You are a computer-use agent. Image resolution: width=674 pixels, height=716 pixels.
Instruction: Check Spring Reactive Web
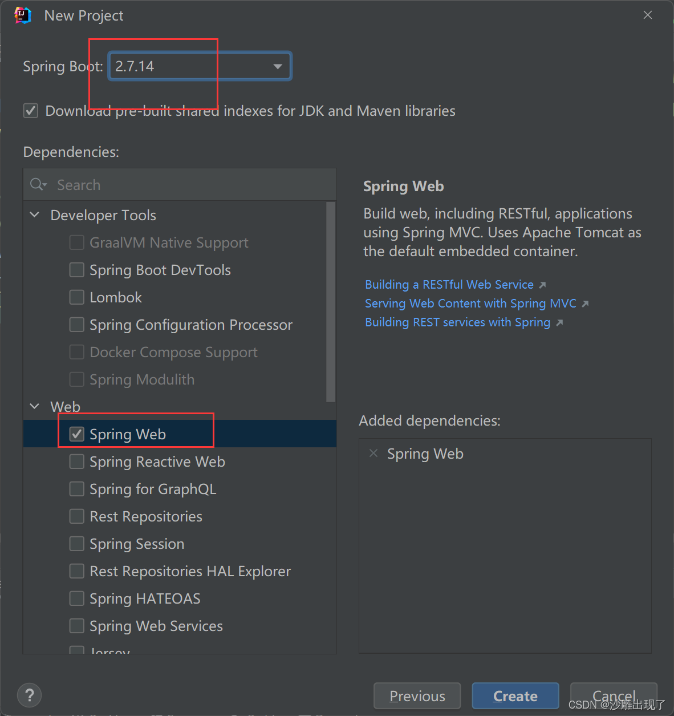coord(77,462)
